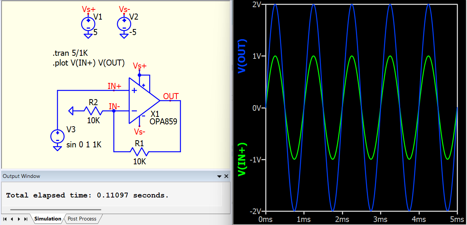
Task: Select the V2 voltage source symbol
Action: 124,24
